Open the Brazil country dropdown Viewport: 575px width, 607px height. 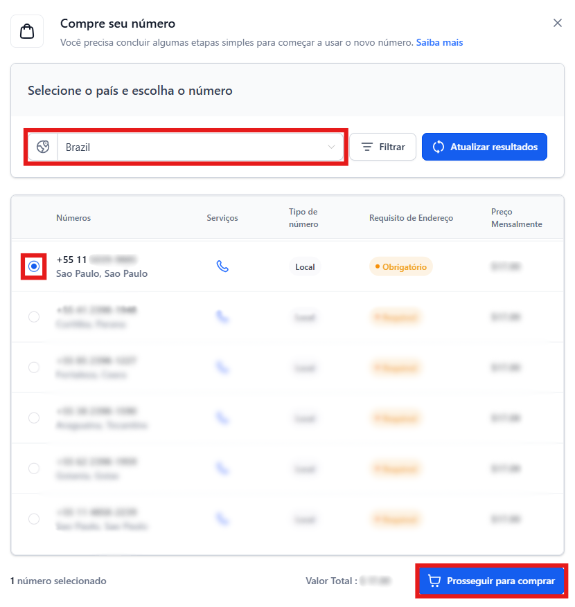194,147
